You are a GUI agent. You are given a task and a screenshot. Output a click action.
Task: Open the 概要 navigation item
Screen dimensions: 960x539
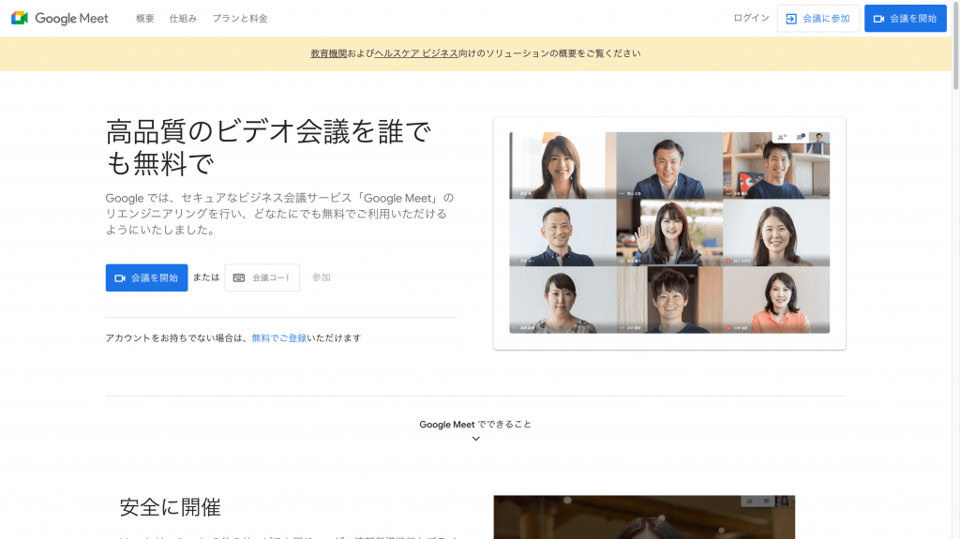(145, 19)
